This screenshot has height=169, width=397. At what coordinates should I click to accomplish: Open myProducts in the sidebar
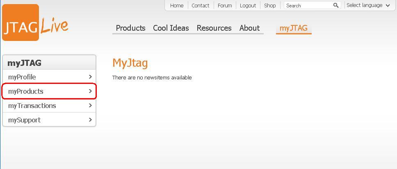[49, 91]
